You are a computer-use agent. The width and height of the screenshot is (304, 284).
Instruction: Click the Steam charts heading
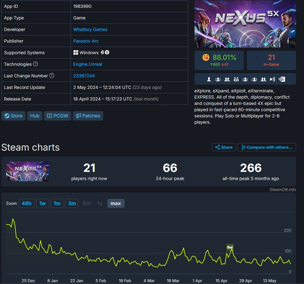31,147
